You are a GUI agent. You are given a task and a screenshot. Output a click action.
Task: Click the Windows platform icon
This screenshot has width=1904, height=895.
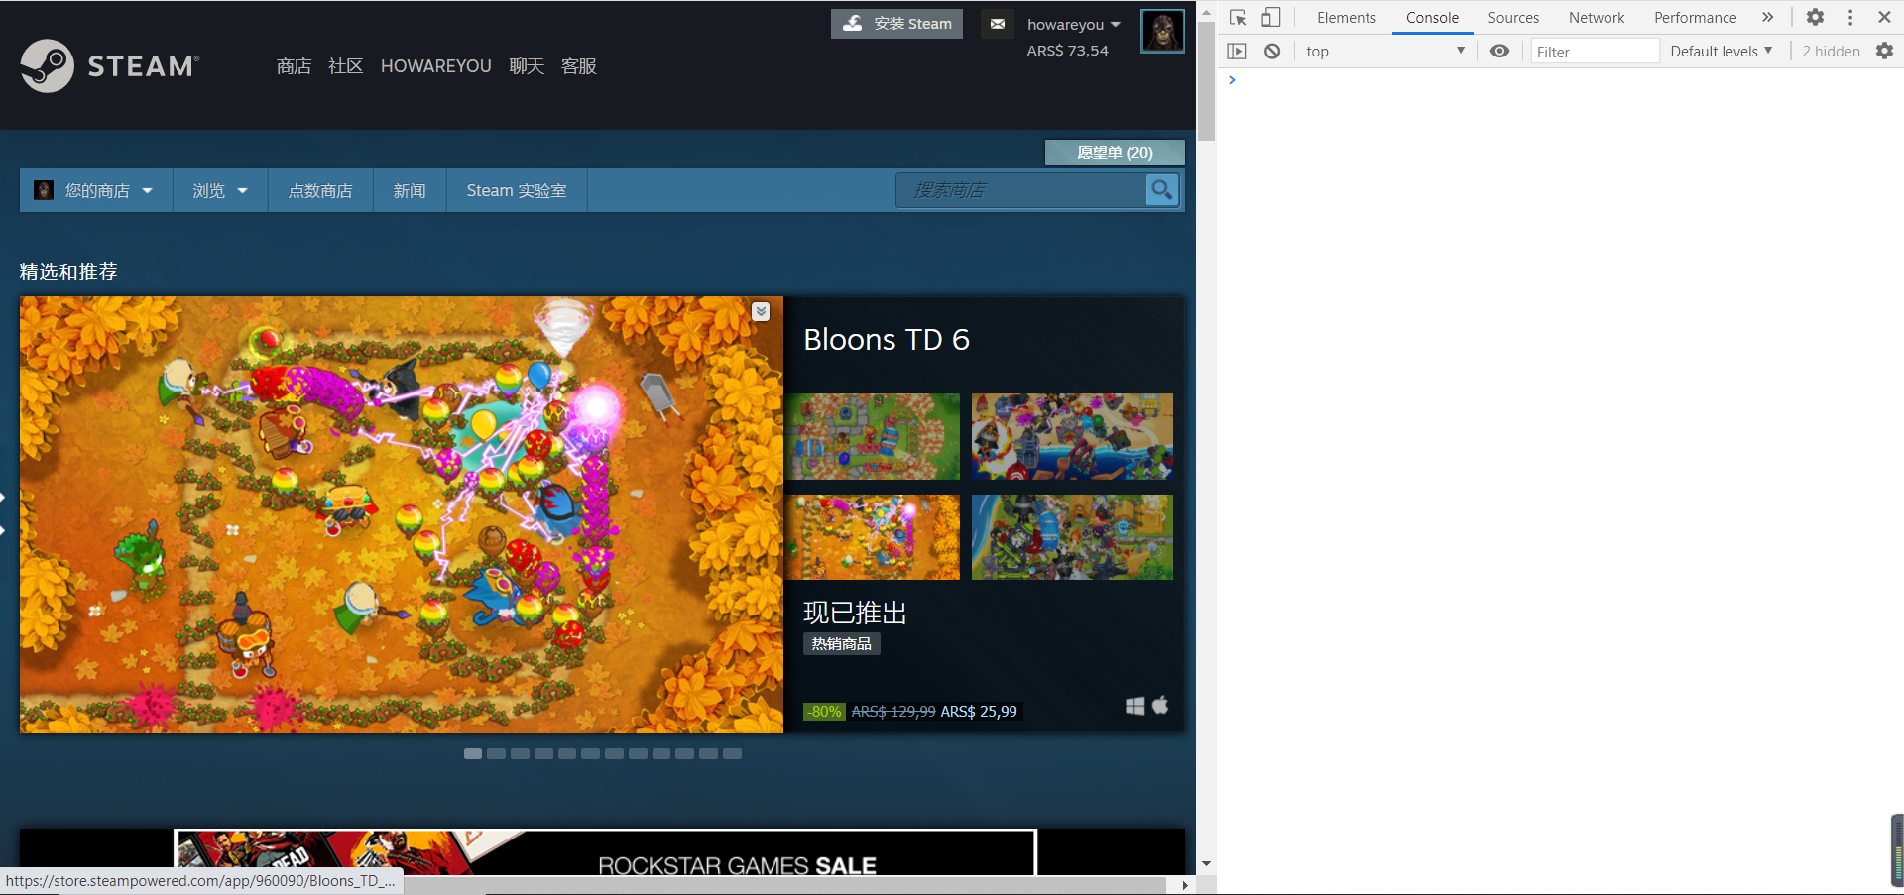(x=1135, y=706)
